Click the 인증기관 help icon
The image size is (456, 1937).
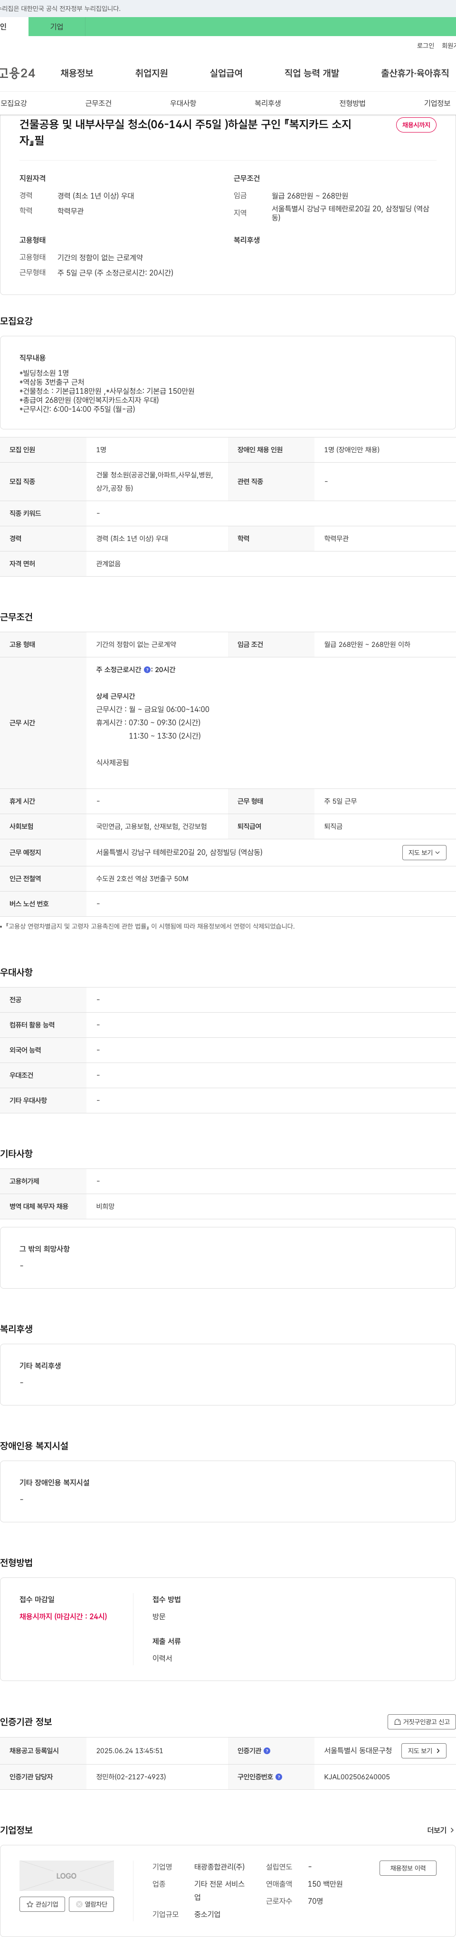click(x=267, y=1750)
